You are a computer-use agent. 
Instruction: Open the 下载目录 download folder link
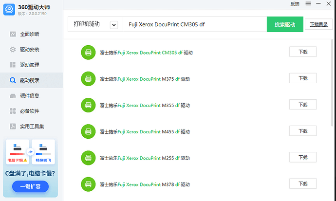point(318,24)
